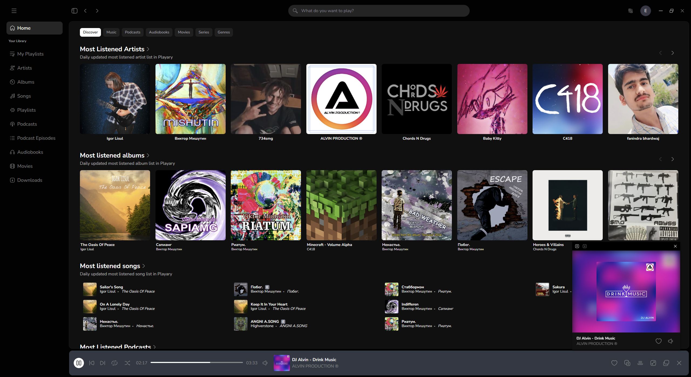691x377 pixels.
Task: Pause the current track
Action: coord(79,363)
